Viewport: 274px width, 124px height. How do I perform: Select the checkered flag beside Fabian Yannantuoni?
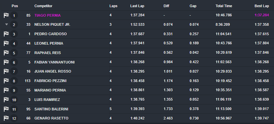(x=6, y=62)
